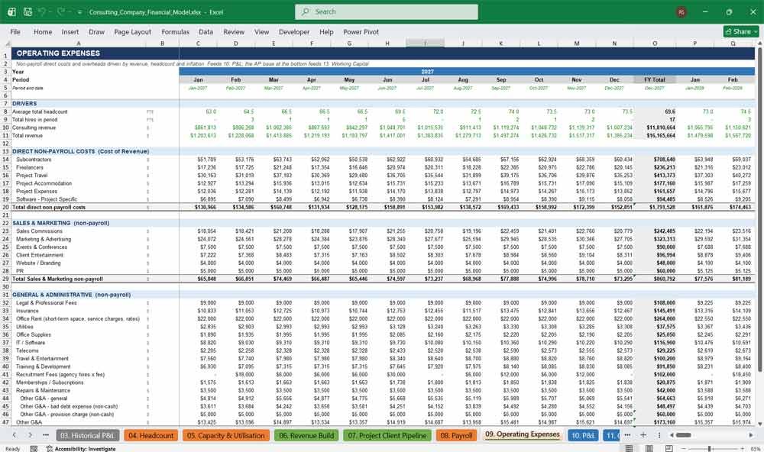Image resolution: width=764 pixels, height=452 pixels.
Task: Click horizontal scrollbar right arrow
Action: click(x=751, y=435)
